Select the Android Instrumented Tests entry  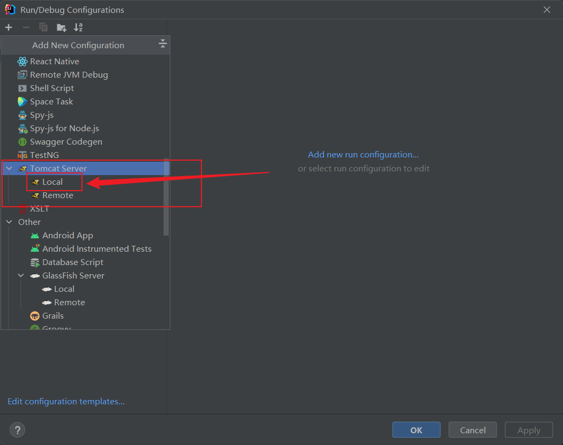point(97,248)
